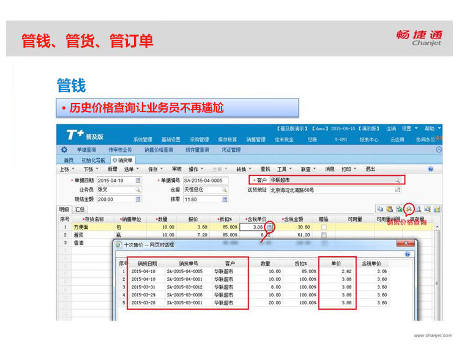
Task: Click the gear settings icon beside 单据查询
Action: click(x=64, y=149)
